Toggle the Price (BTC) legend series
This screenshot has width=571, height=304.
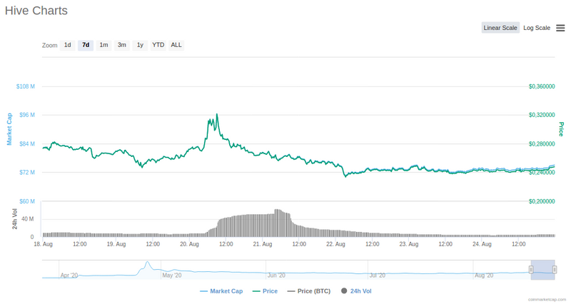pos(309,291)
